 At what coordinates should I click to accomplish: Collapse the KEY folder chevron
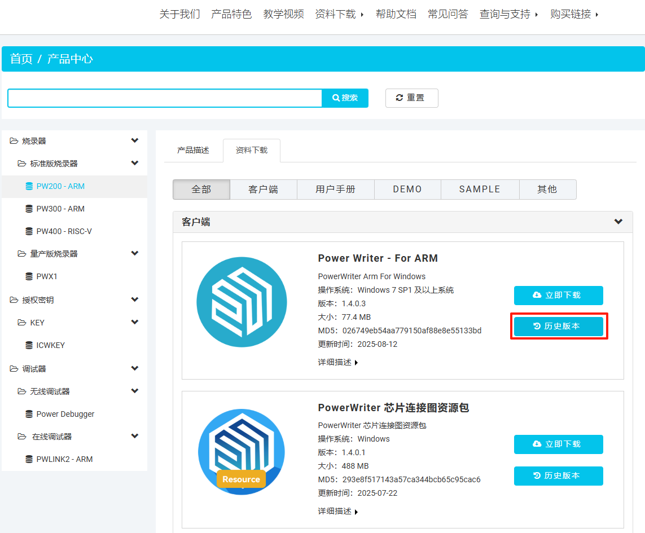pyautogui.click(x=134, y=322)
